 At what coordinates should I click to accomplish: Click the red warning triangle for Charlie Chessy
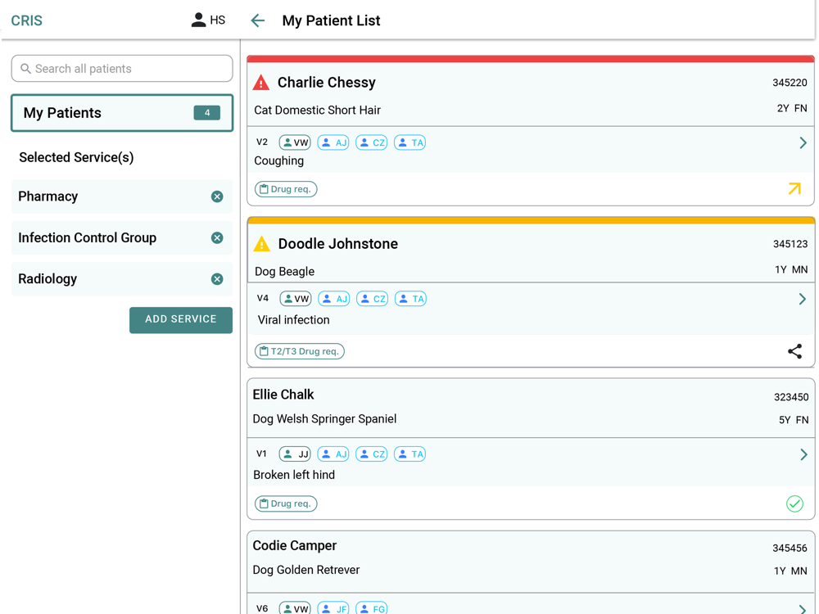click(x=261, y=83)
